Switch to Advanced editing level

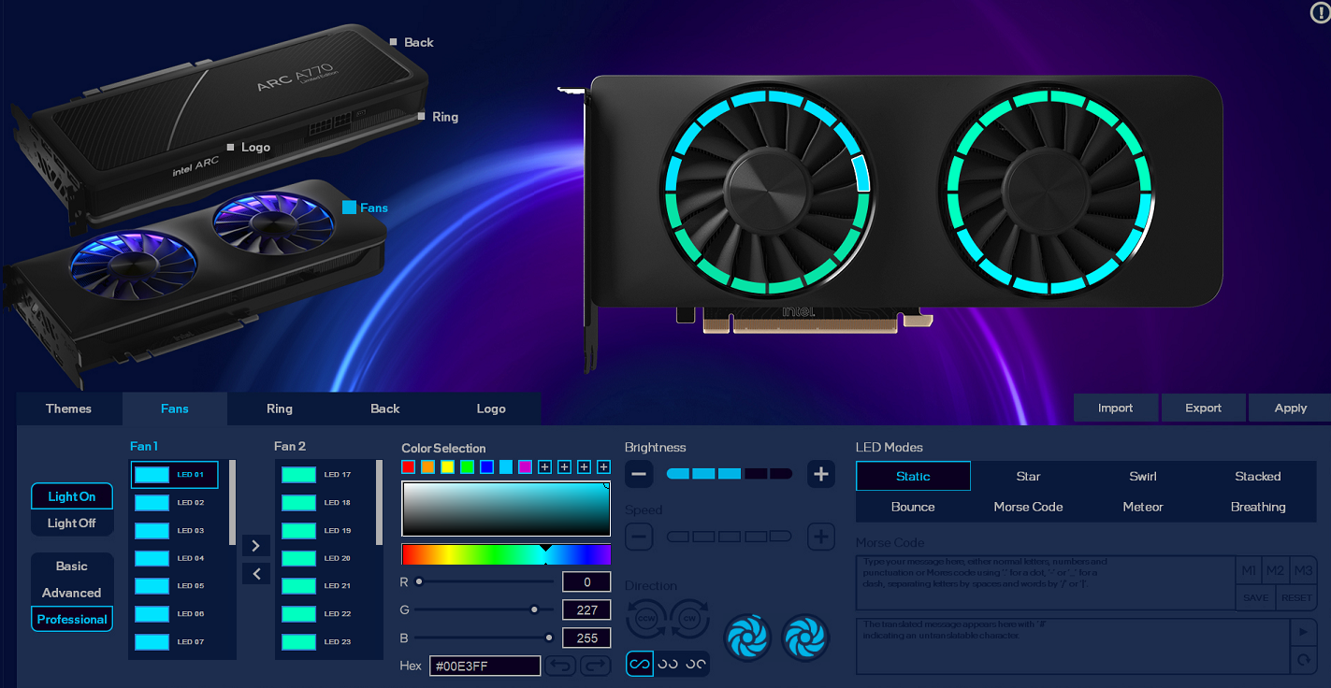point(72,593)
